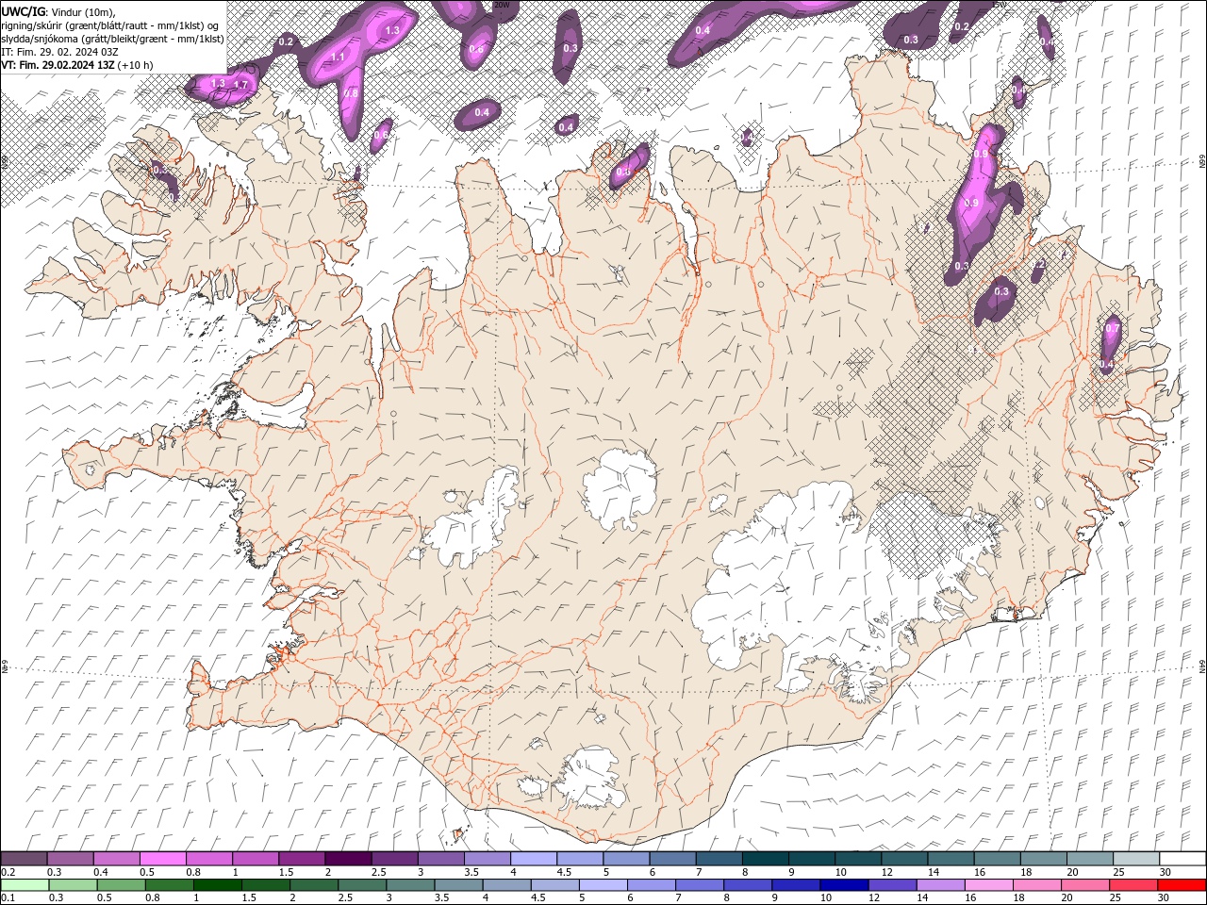1207x905 pixels.
Task: Click the deep blue rain swatch labeled 10
Action: coord(844,885)
